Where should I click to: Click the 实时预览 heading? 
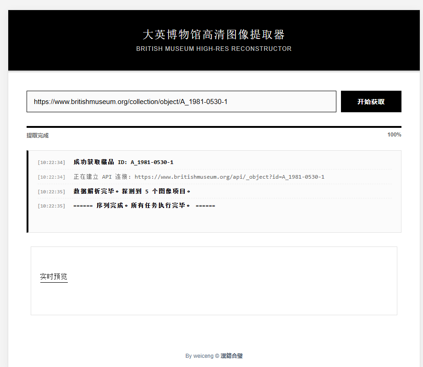coord(54,277)
